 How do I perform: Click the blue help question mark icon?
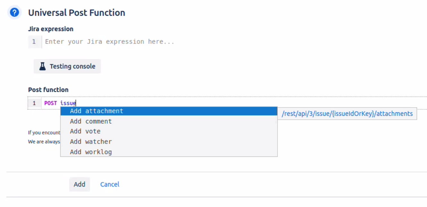click(14, 13)
